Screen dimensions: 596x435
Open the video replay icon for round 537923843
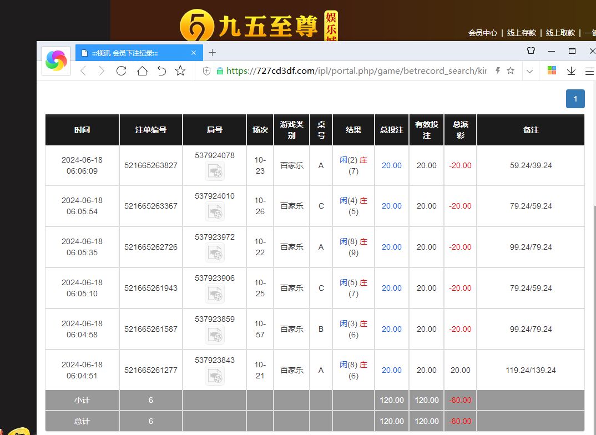coord(215,376)
